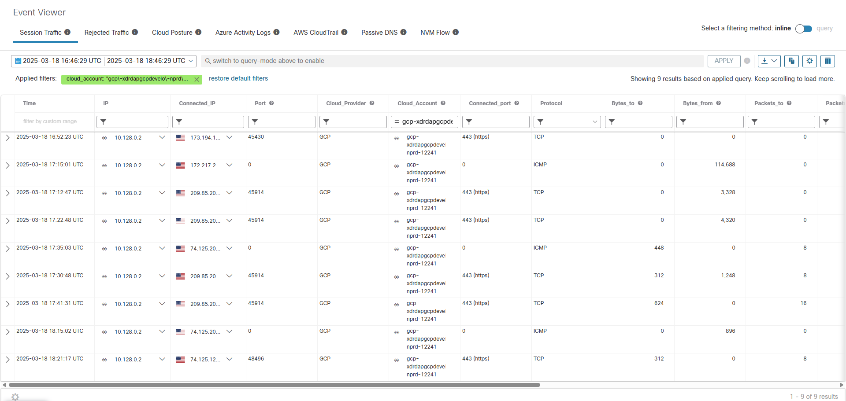Sort by the Time column header
Viewport: 846px width, 401px height.
tap(30, 103)
